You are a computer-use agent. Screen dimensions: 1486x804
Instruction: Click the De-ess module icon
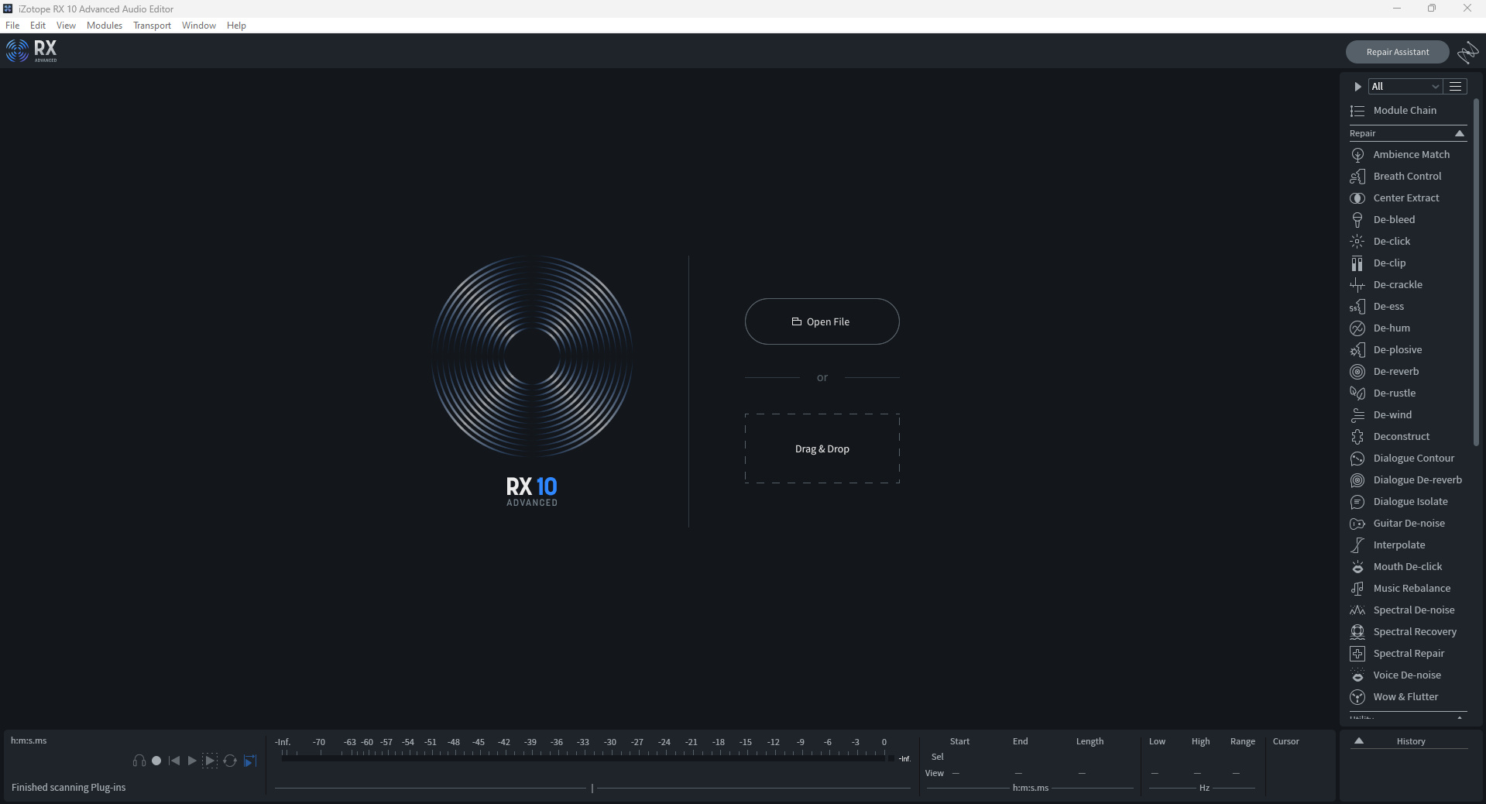point(1357,307)
